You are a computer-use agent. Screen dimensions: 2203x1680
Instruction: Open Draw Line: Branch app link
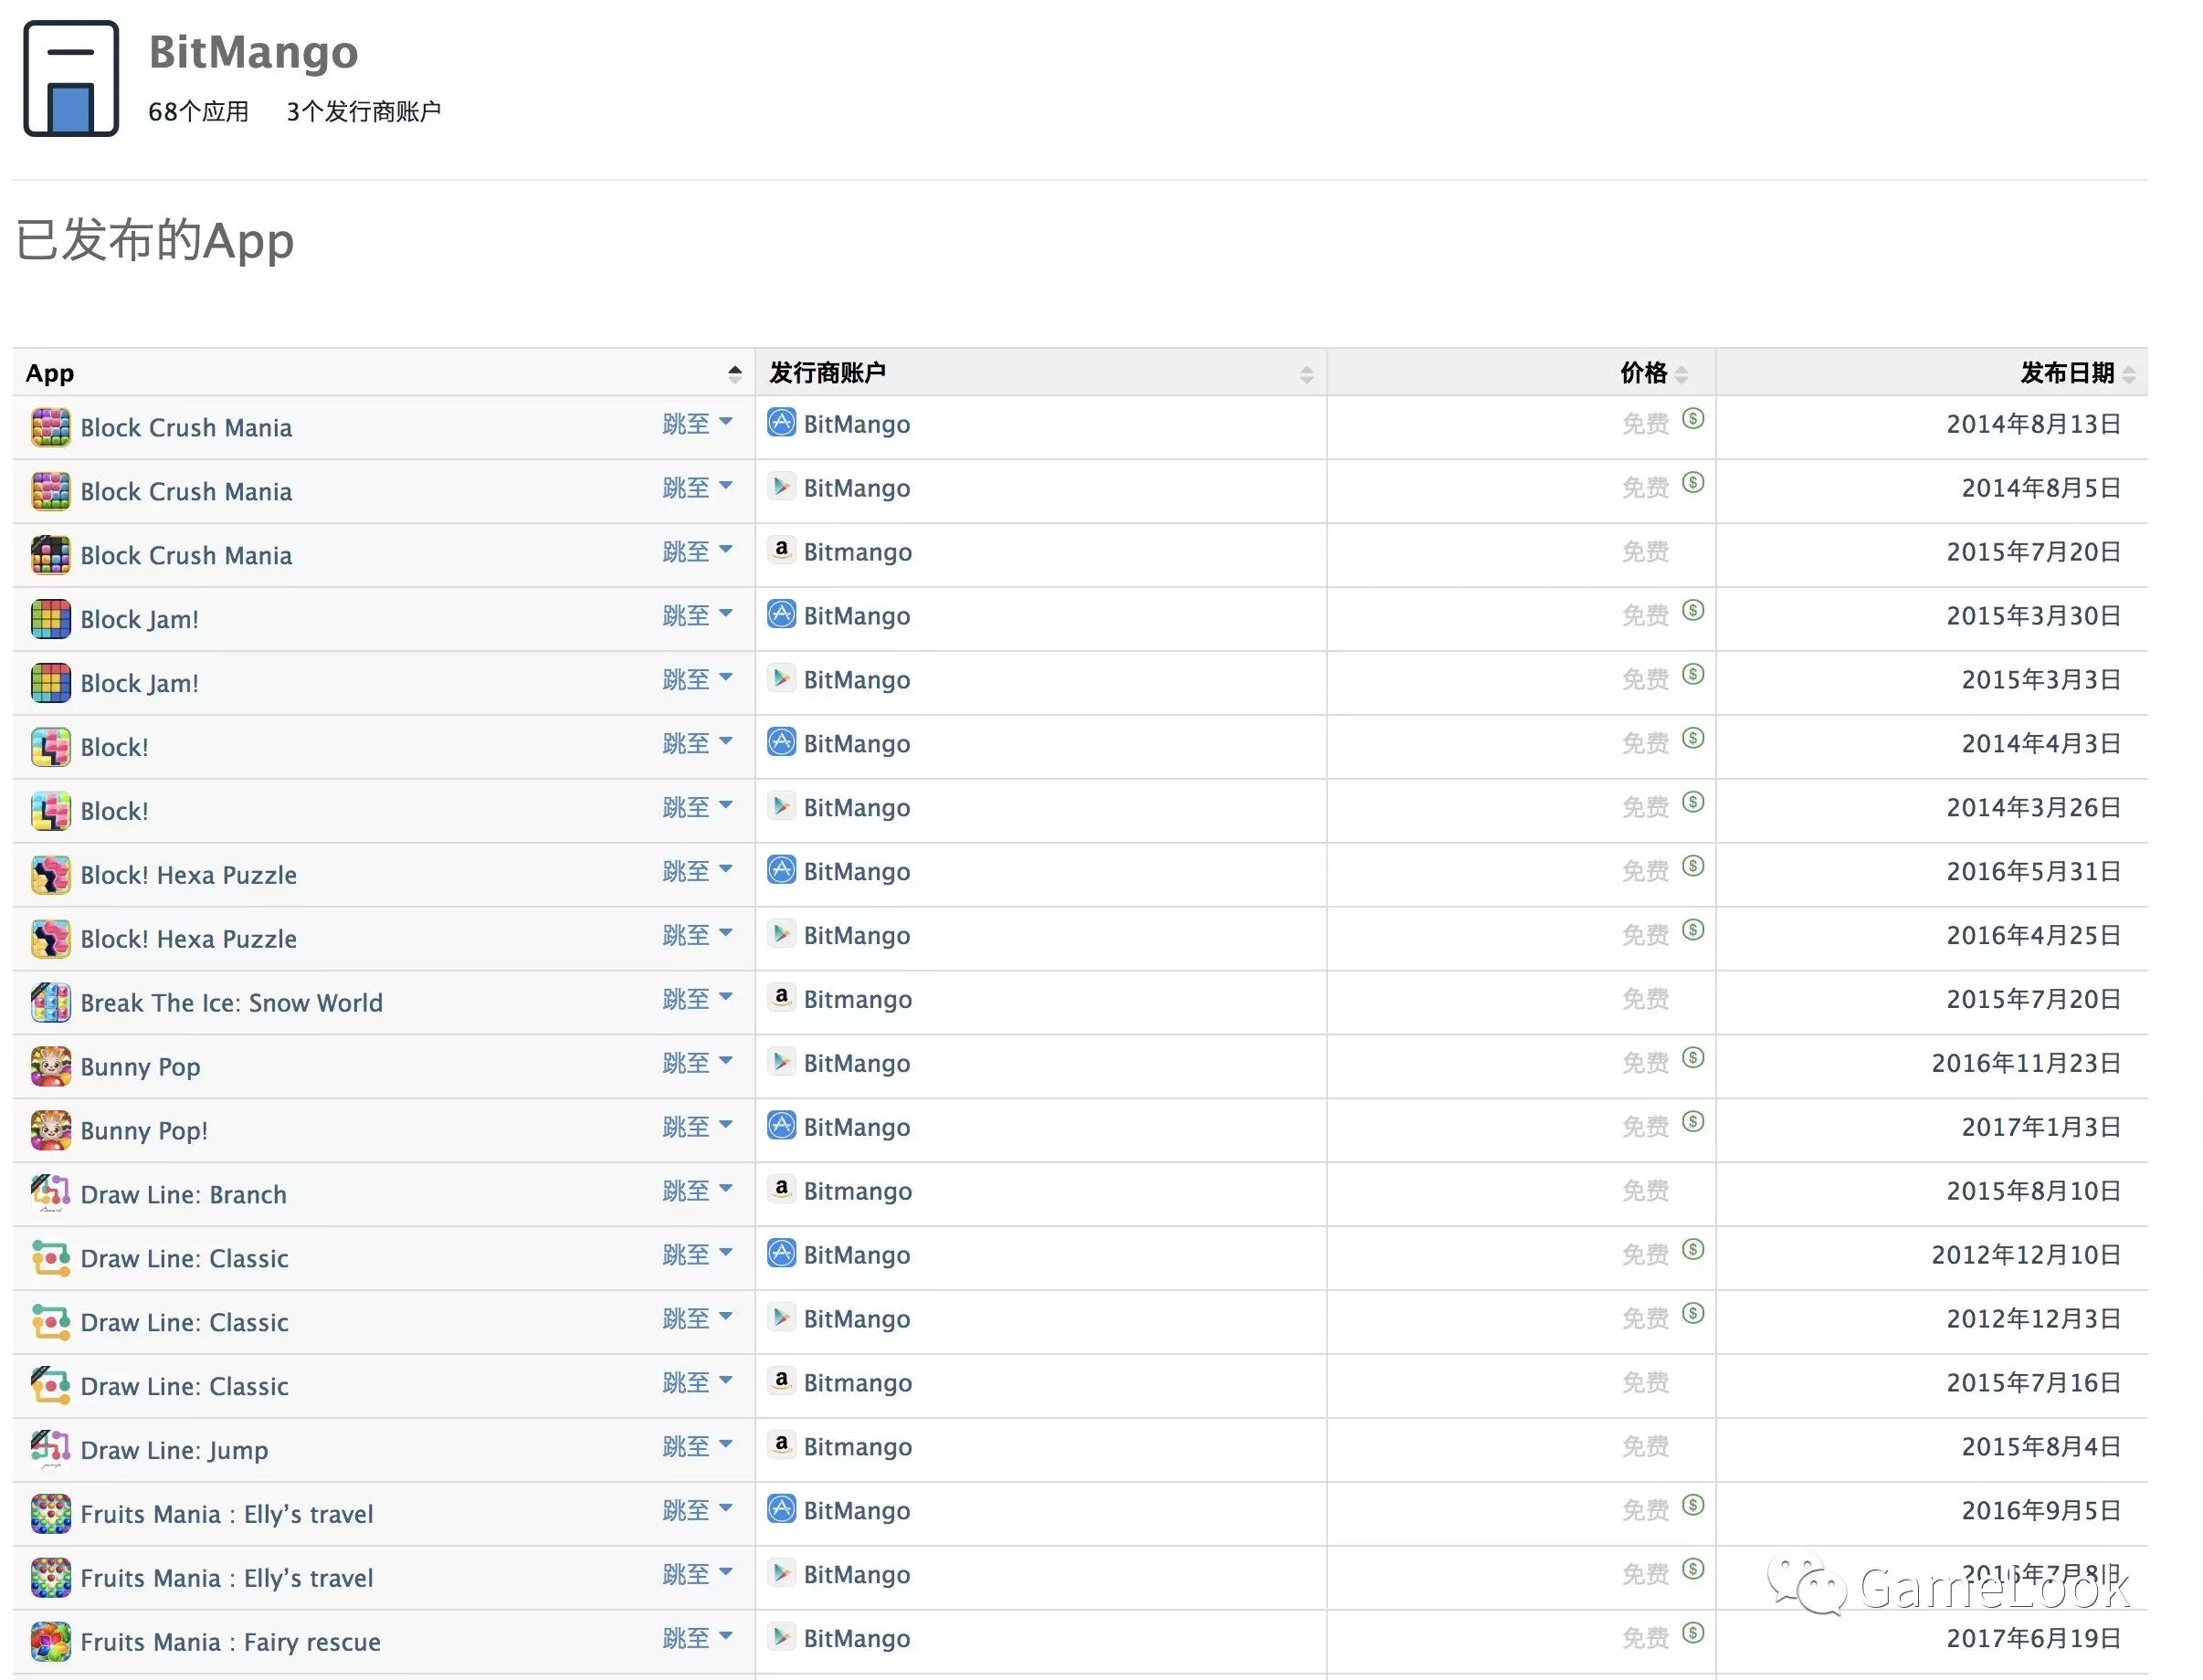(183, 1194)
